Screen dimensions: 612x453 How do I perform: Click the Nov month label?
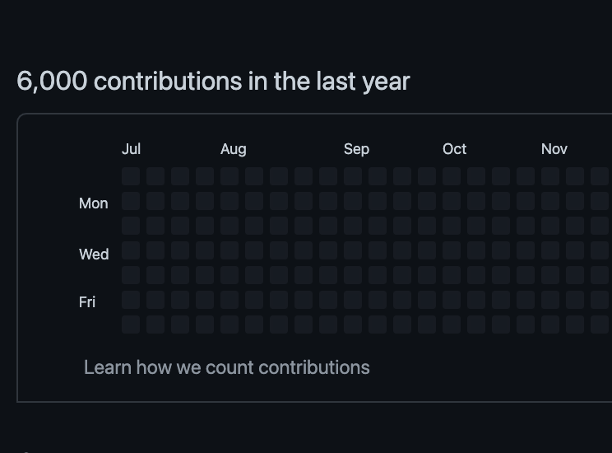click(x=554, y=149)
